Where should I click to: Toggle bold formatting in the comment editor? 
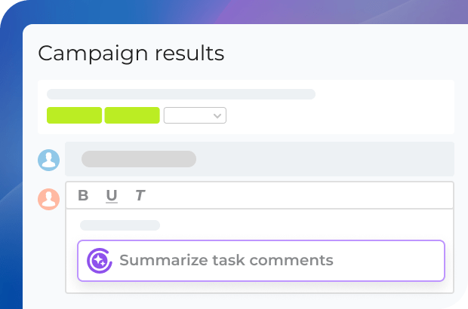pos(83,196)
